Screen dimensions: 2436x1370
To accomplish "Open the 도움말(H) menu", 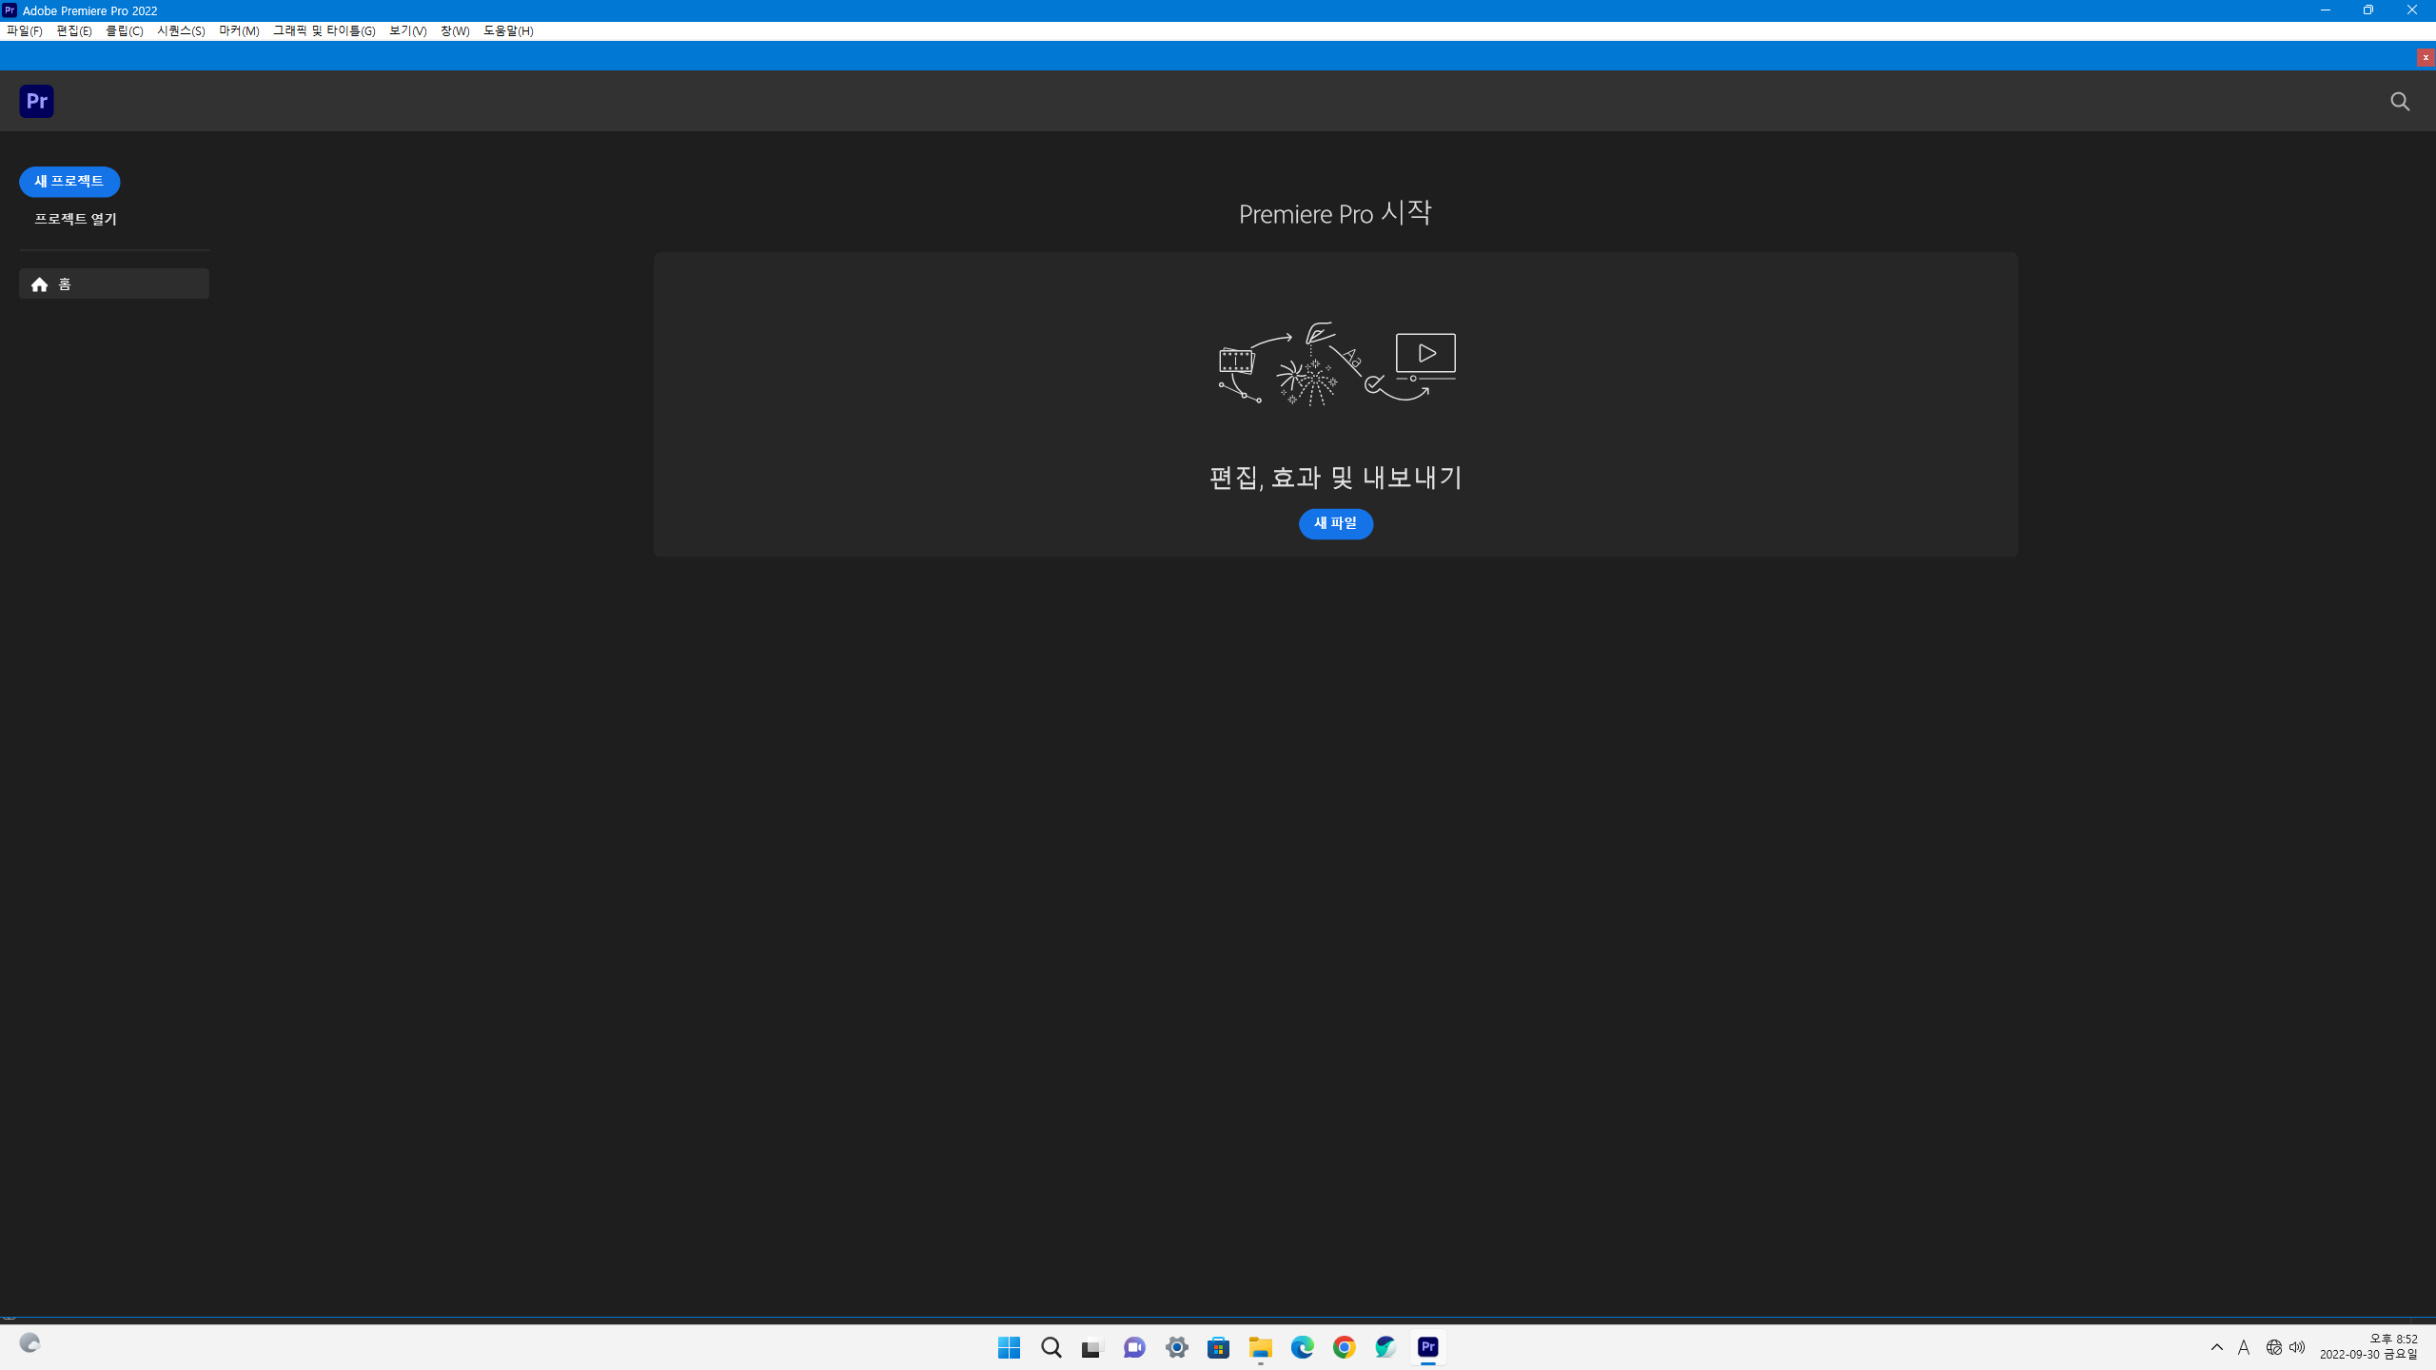I will (x=508, y=30).
